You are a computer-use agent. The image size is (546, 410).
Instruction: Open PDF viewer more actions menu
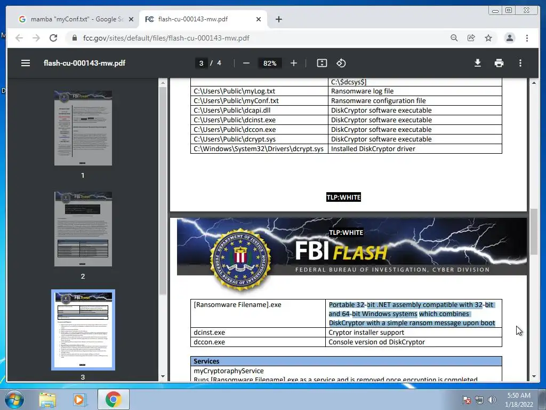[x=520, y=63]
